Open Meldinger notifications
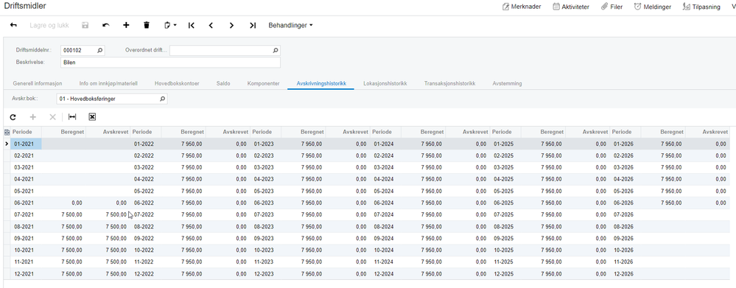This screenshot has height=288, width=736. (653, 7)
